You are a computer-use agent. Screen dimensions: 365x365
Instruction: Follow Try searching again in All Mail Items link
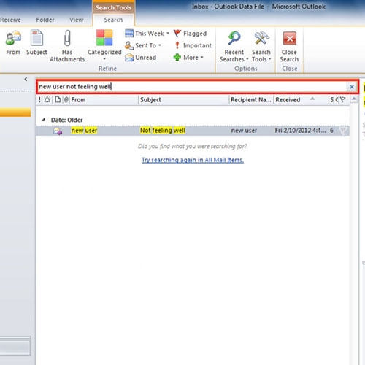click(193, 160)
